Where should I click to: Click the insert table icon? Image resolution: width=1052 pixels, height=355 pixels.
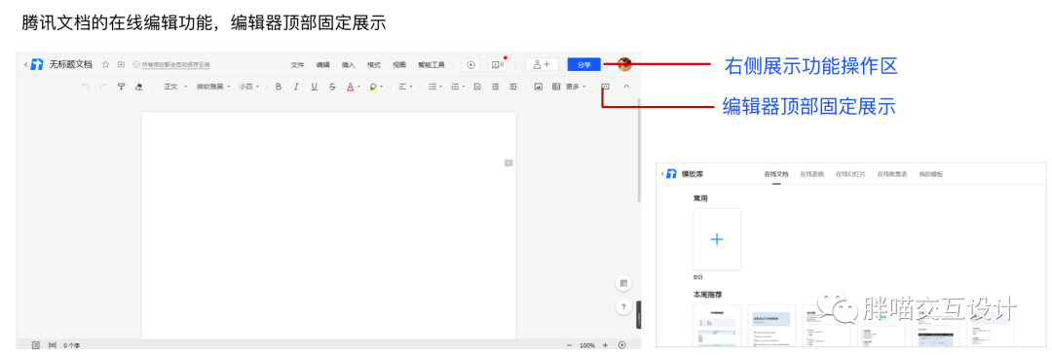[x=556, y=87]
